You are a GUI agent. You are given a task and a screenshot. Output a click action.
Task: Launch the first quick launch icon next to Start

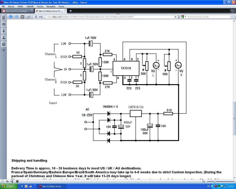click(x=22, y=186)
